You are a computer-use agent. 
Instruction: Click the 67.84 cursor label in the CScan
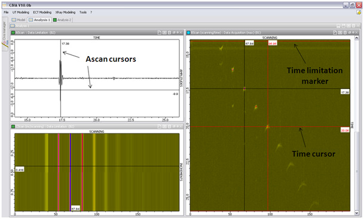75,209
